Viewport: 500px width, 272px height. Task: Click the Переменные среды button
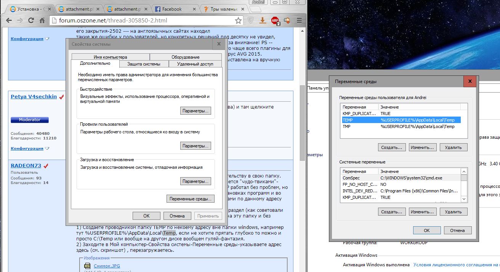191,198
